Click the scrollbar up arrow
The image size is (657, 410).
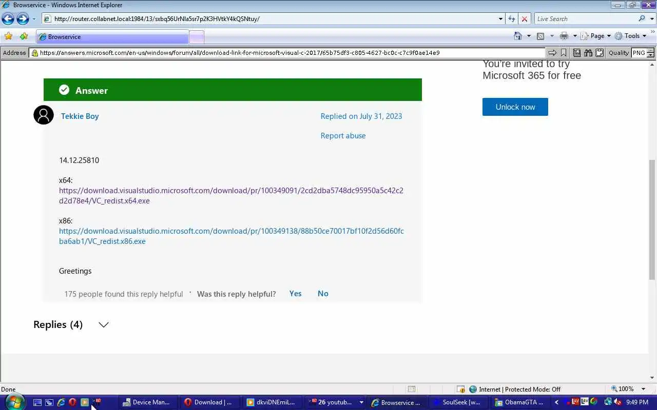coord(652,64)
